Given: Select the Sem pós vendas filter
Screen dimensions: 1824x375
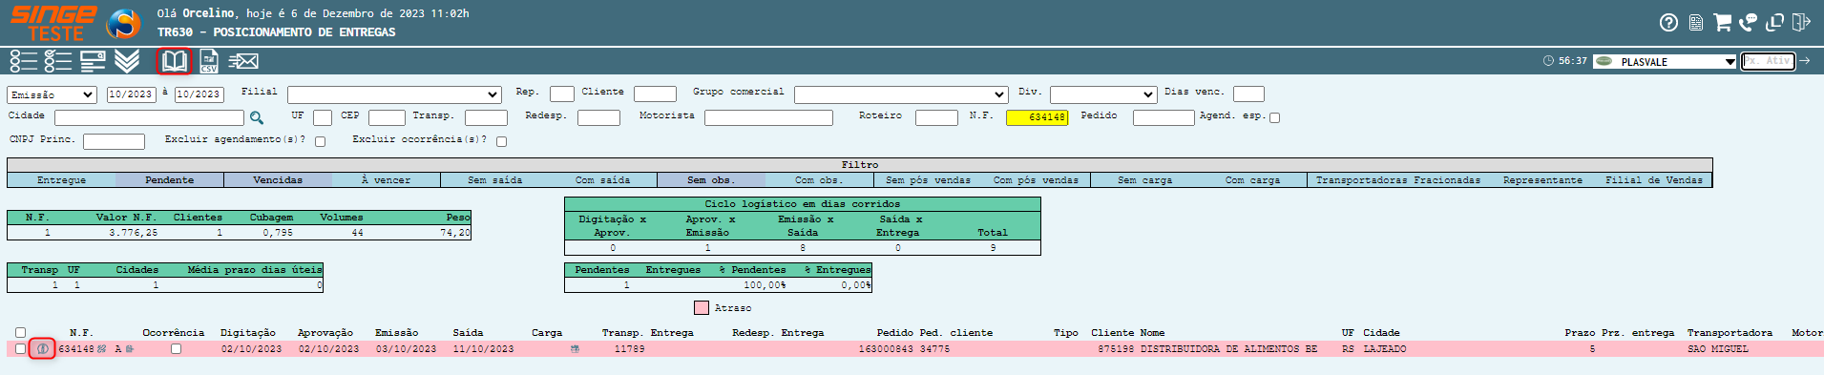Looking at the screenshot, I should tap(929, 180).
